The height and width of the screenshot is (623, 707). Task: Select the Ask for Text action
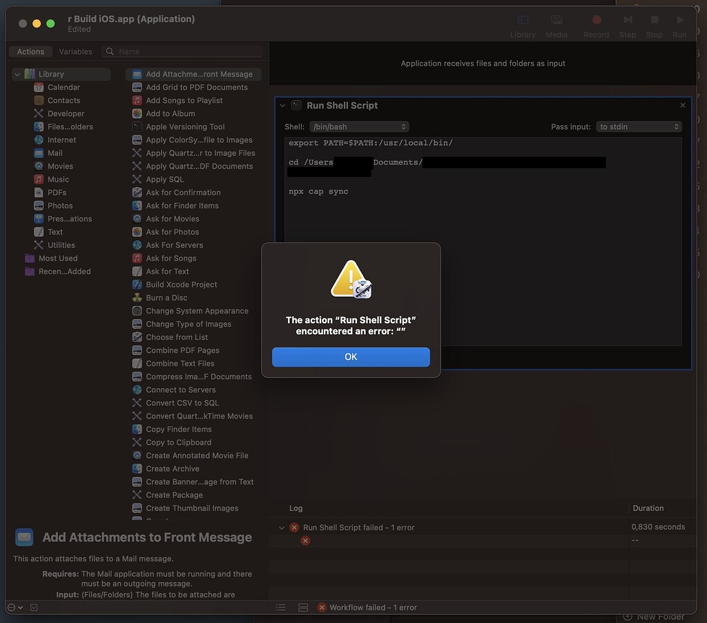coord(167,271)
